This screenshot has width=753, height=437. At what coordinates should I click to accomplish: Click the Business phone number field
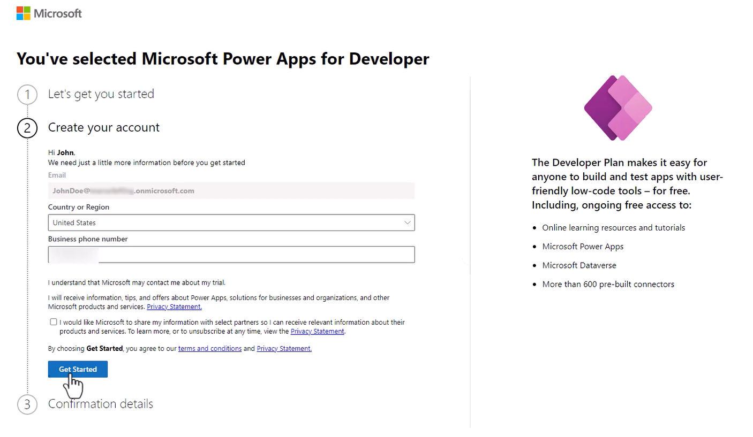coord(231,255)
